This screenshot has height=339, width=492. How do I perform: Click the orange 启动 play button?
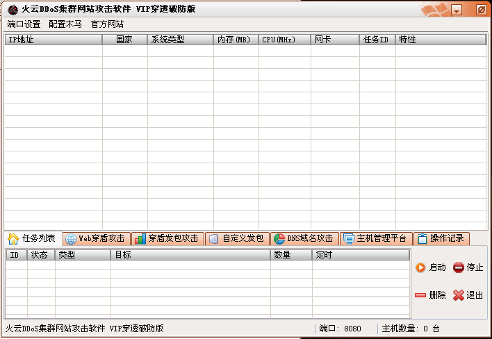pyautogui.click(x=431, y=267)
